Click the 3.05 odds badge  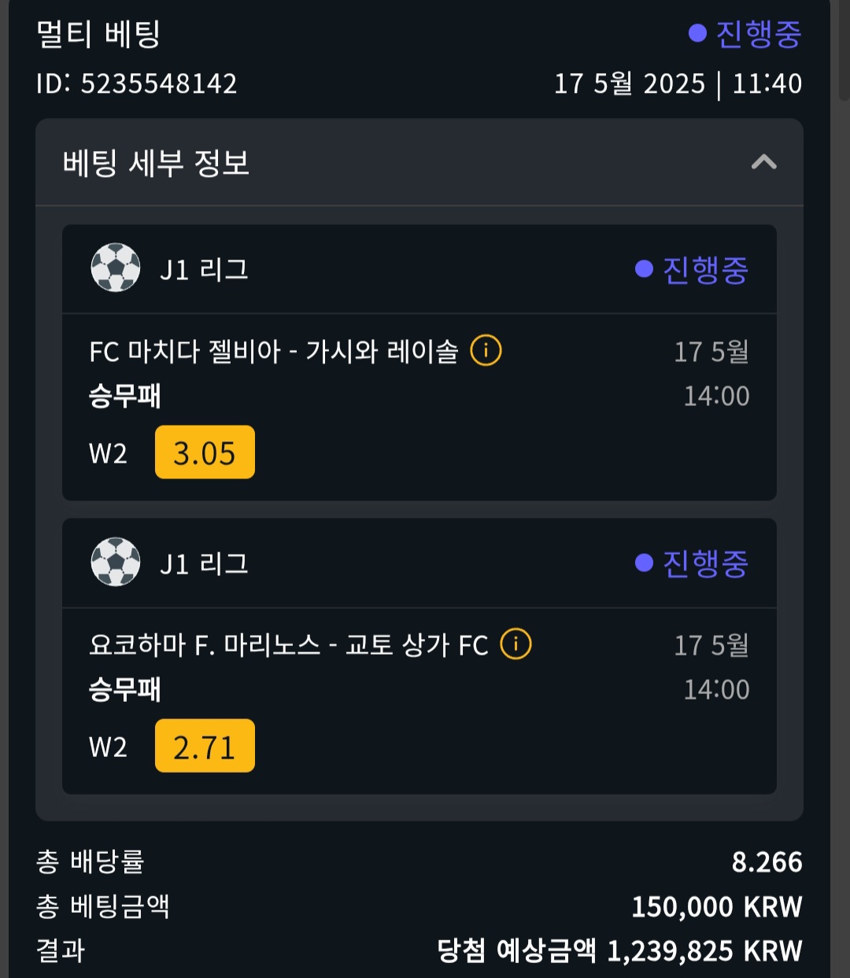click(205, 452)
